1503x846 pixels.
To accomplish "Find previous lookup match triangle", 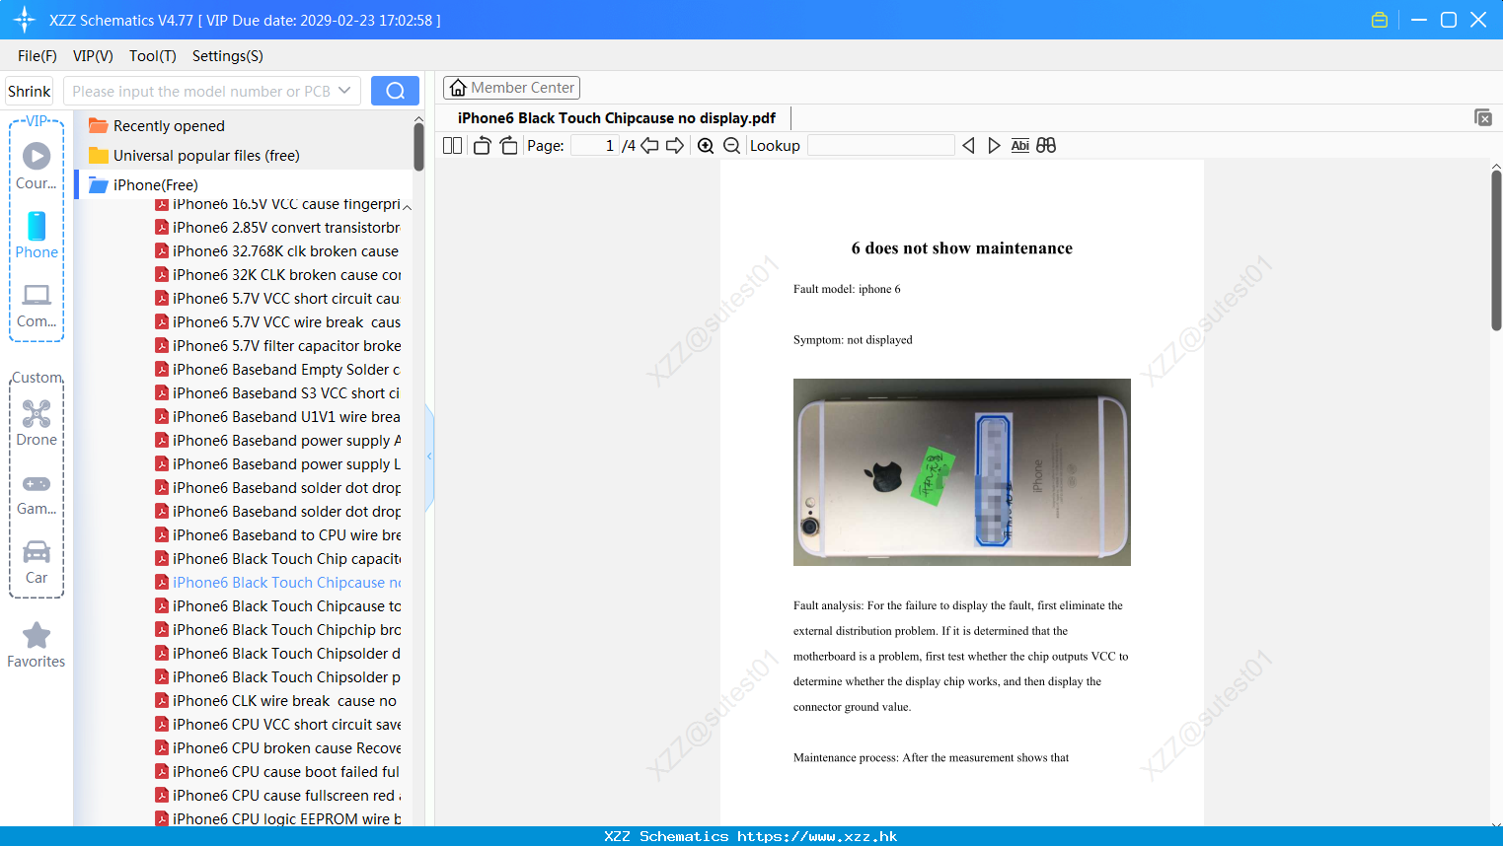I will pos(968,146).
